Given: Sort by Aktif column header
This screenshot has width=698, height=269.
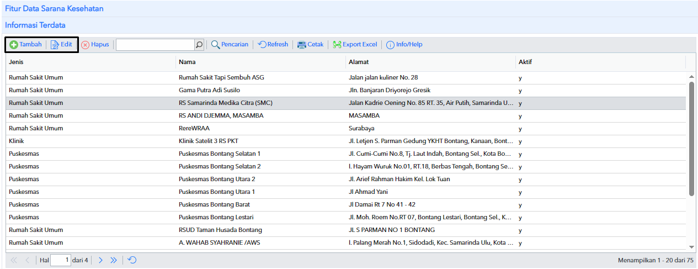Looking at the screenshot, I should pos(600,62).
